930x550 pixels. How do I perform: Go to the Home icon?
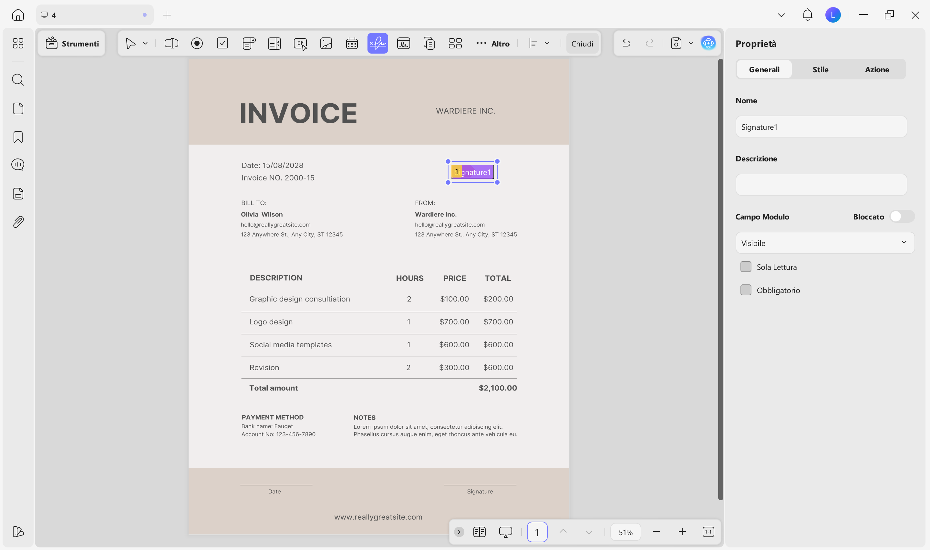point(18,15)
